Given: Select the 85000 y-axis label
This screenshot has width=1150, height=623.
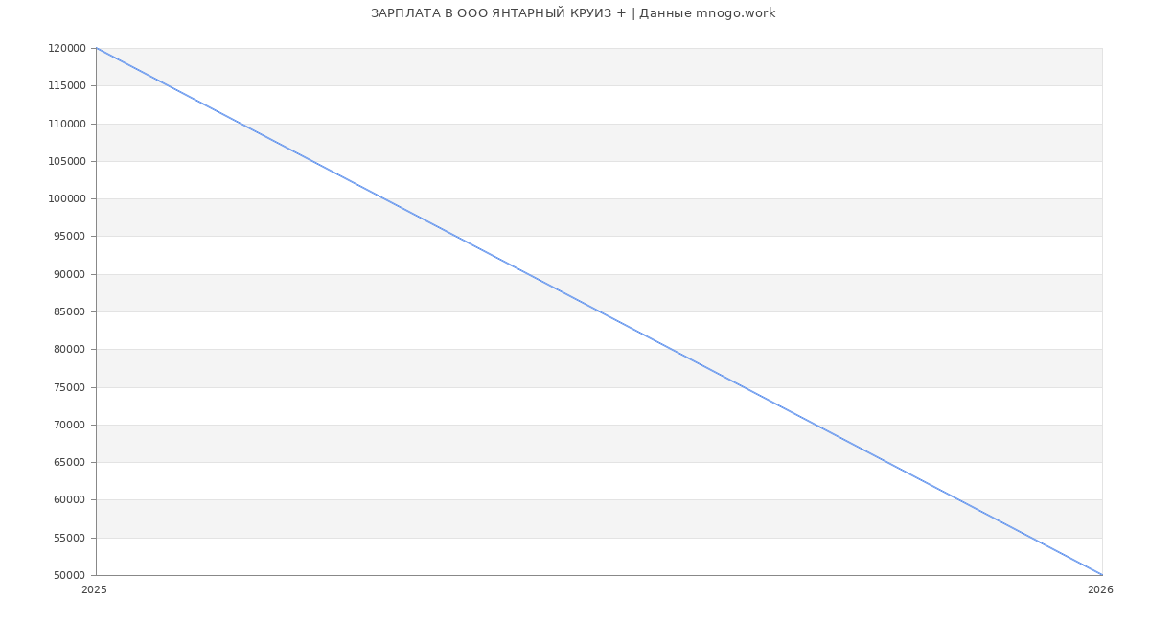Looking at the screenshot, I should (69, 312).
